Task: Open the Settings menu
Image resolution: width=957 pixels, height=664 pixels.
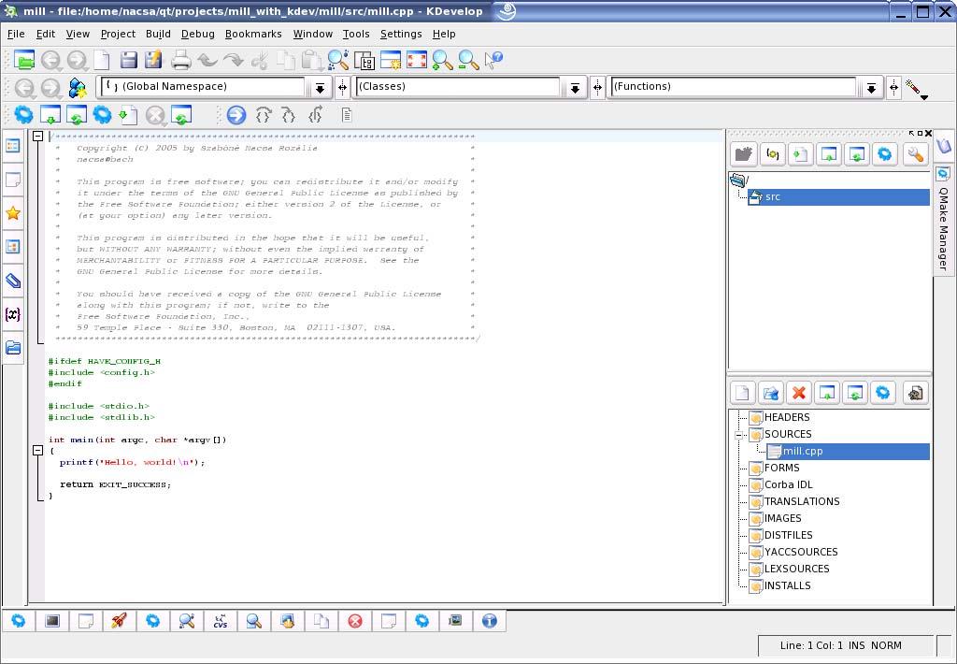Action: click(x=401, y=35)
